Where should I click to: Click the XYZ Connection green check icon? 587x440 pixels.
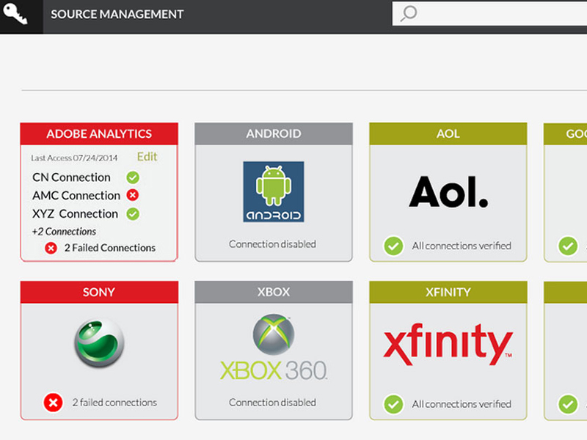click(x=133, y=214)
